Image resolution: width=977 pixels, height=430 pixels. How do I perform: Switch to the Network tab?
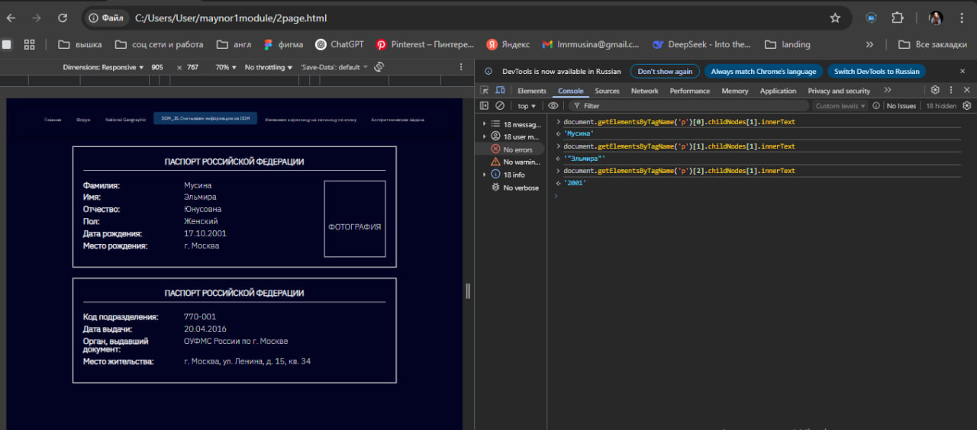click(644, 91)
